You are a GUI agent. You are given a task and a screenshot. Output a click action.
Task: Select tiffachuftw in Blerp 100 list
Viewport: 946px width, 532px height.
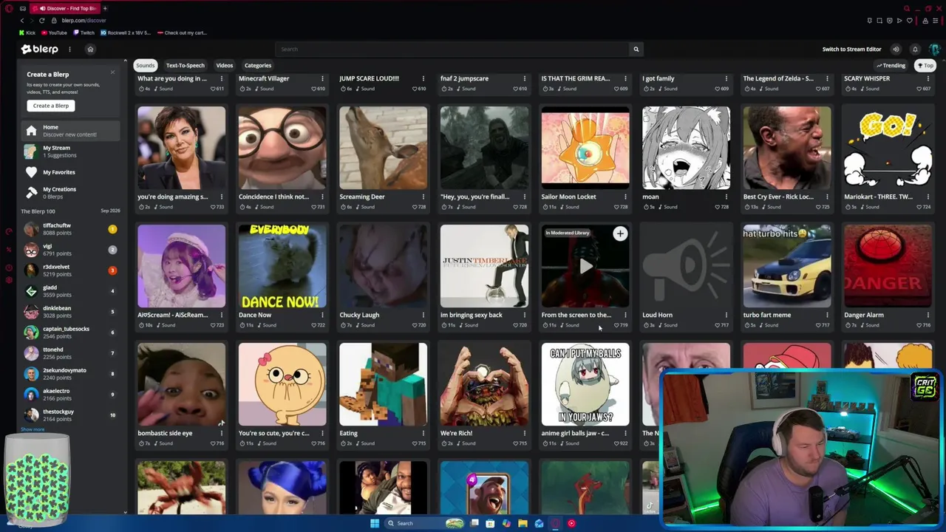(x=70, y=229)
